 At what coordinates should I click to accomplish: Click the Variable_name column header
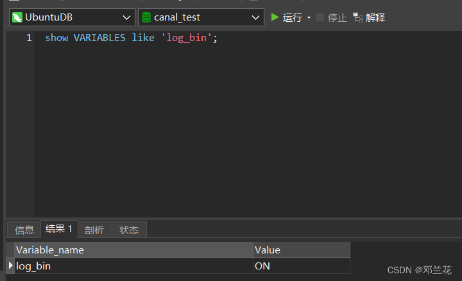(x=133, y=250)
